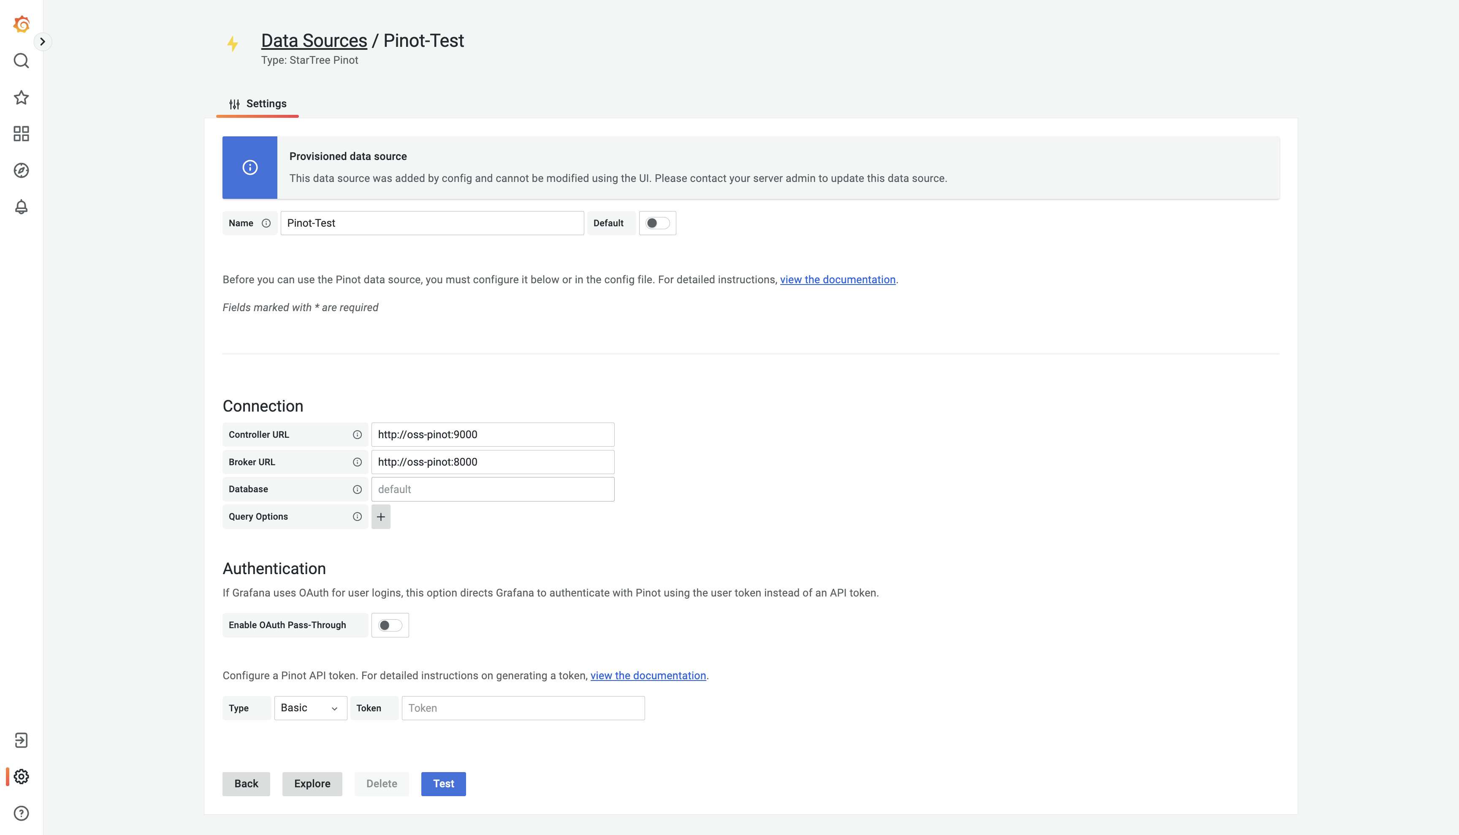This screenshot has width=1459, height=835.
Task: Click the Test button
Action: [443, 784]
